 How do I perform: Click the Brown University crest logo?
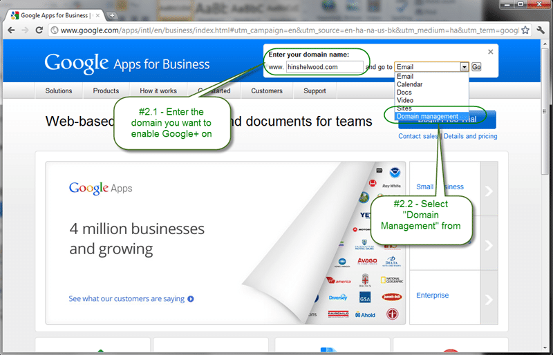(x=365, y=280)
